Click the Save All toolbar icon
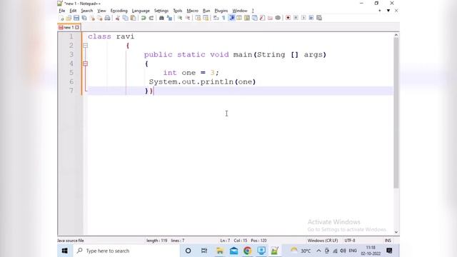This screenshot has height=257, width=457. [x=84, y=18]
